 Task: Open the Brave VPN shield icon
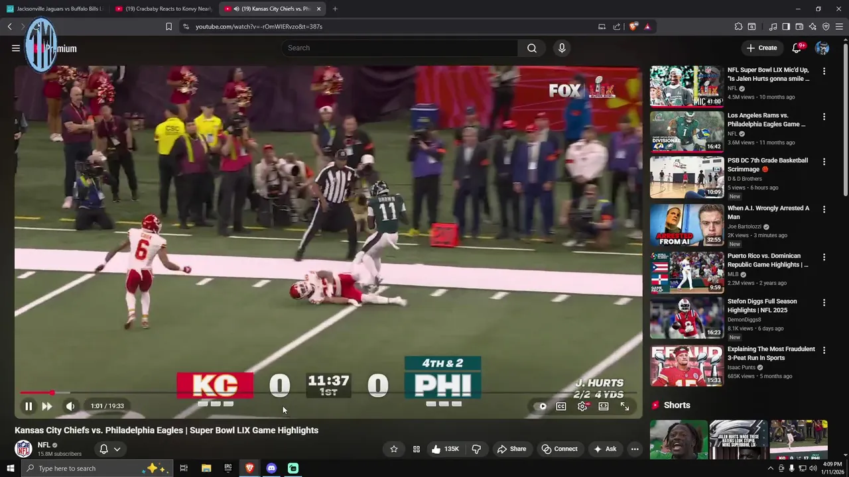click(x=826, y=26)
